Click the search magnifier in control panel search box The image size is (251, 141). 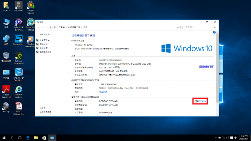point(215,28)
